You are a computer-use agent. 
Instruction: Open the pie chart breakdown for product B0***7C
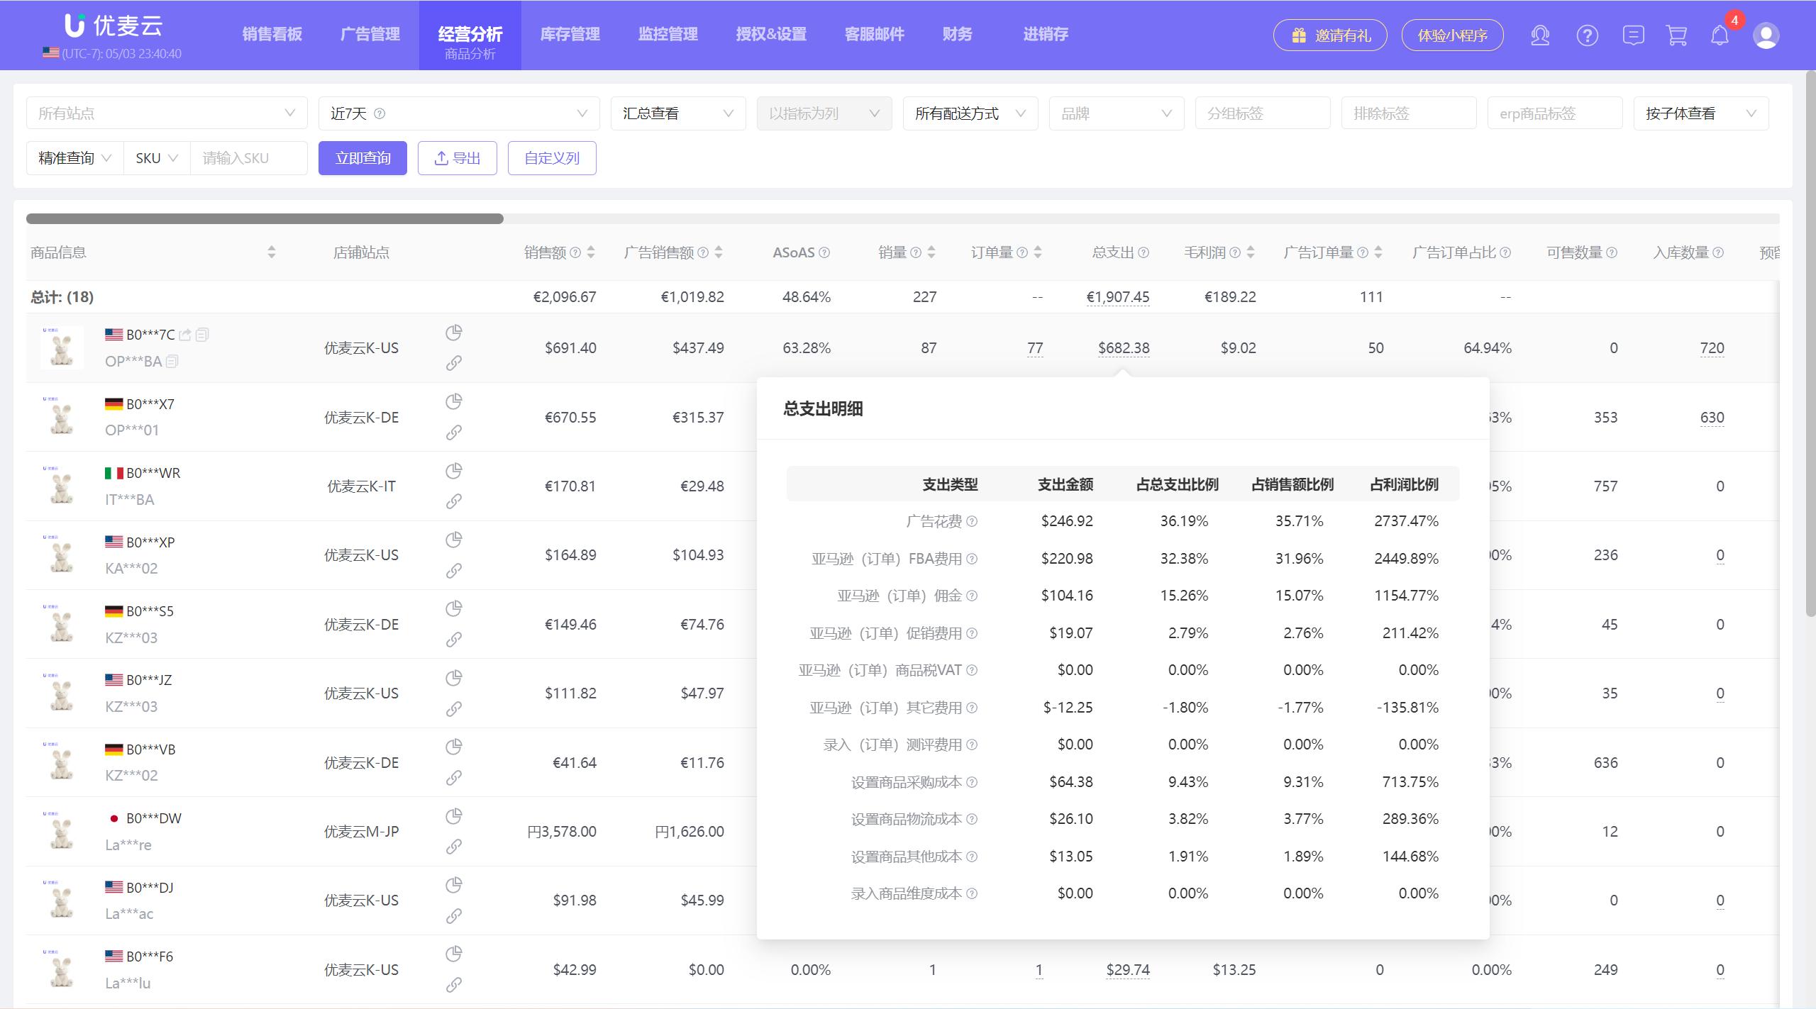(453, 332)
